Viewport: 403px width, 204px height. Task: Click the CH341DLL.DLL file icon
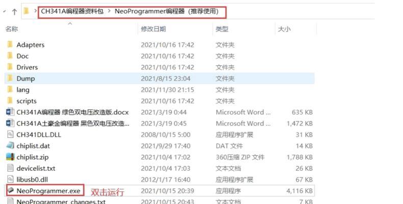click(x=10, y=134)
